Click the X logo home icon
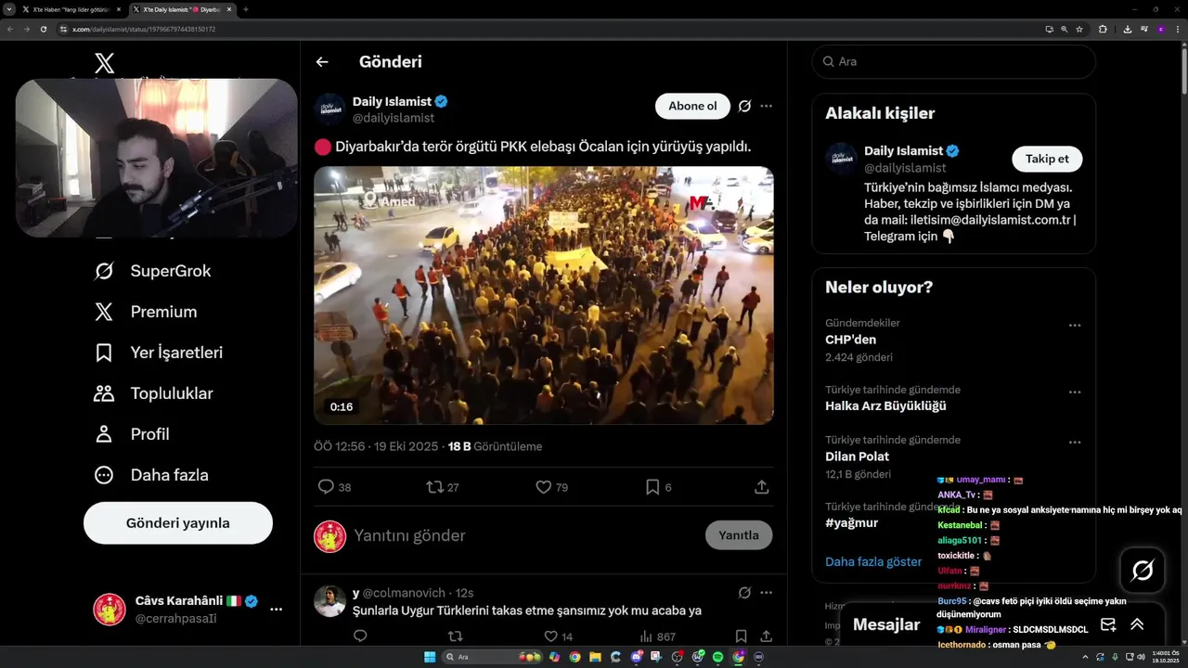 tap(105, 63)
